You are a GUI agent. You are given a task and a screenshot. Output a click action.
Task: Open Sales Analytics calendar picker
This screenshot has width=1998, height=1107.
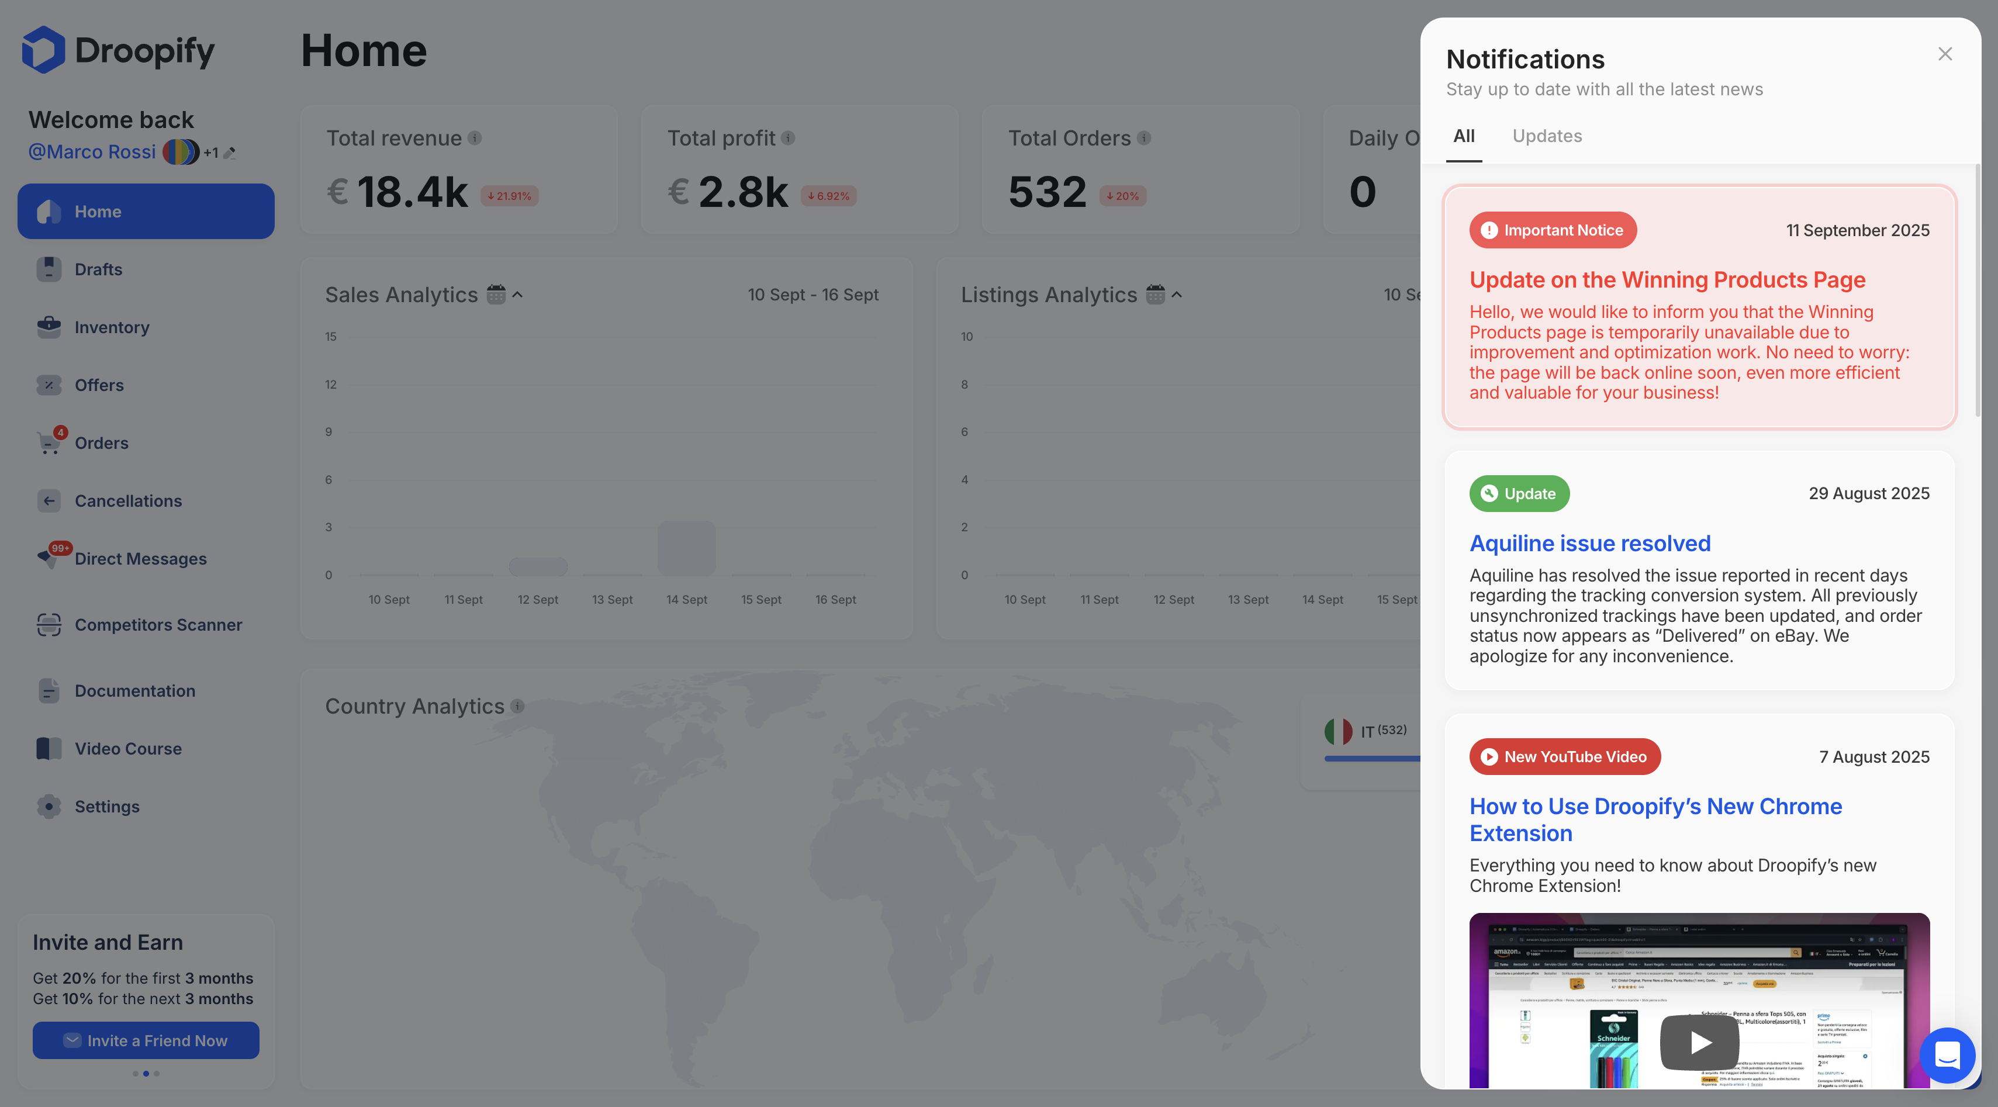[496, 294]
